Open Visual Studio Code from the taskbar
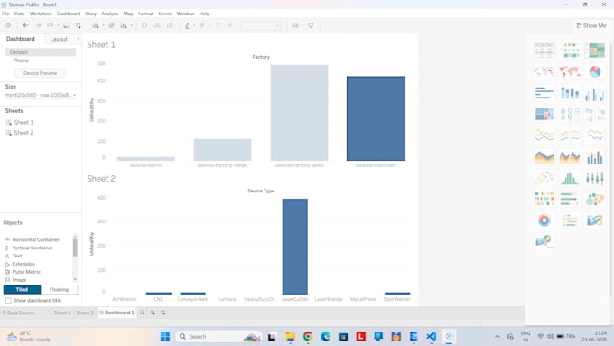 click(x=431, y=337)
